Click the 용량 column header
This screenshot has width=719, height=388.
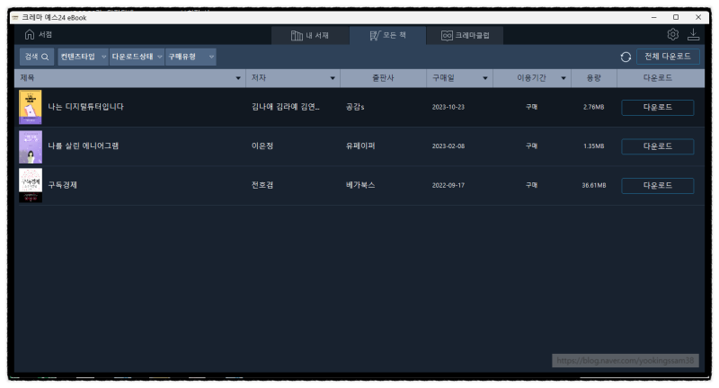tap(594, 78)
